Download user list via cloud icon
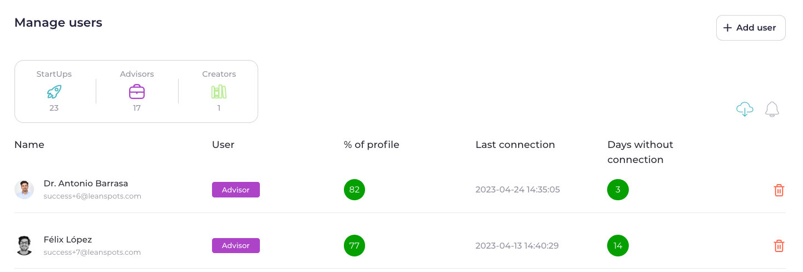This screenshot has height=272, width=803. click(745, 110)
